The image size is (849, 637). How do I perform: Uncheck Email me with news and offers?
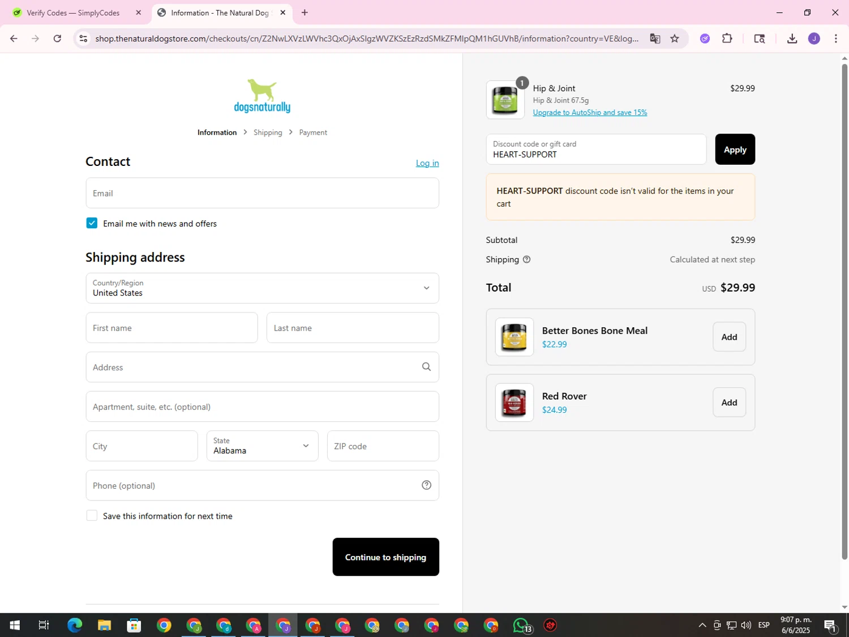[x=92, y=223]
